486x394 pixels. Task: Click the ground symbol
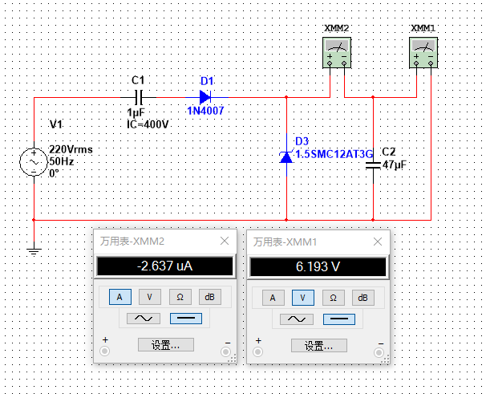34,250
